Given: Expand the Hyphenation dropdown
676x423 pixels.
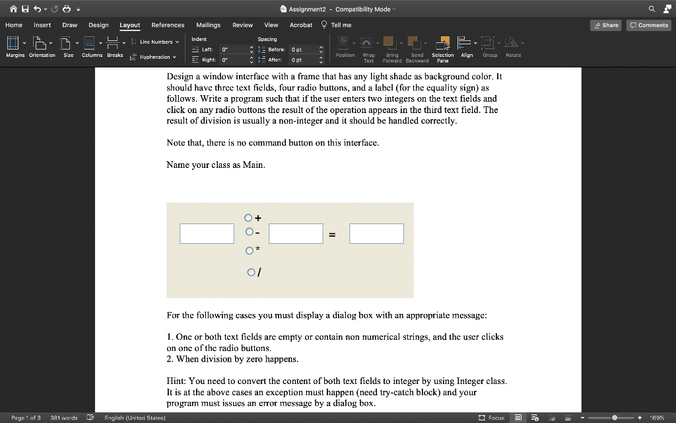Looking at the screenshot, I should pyautogui.click(x=174, y=57).
